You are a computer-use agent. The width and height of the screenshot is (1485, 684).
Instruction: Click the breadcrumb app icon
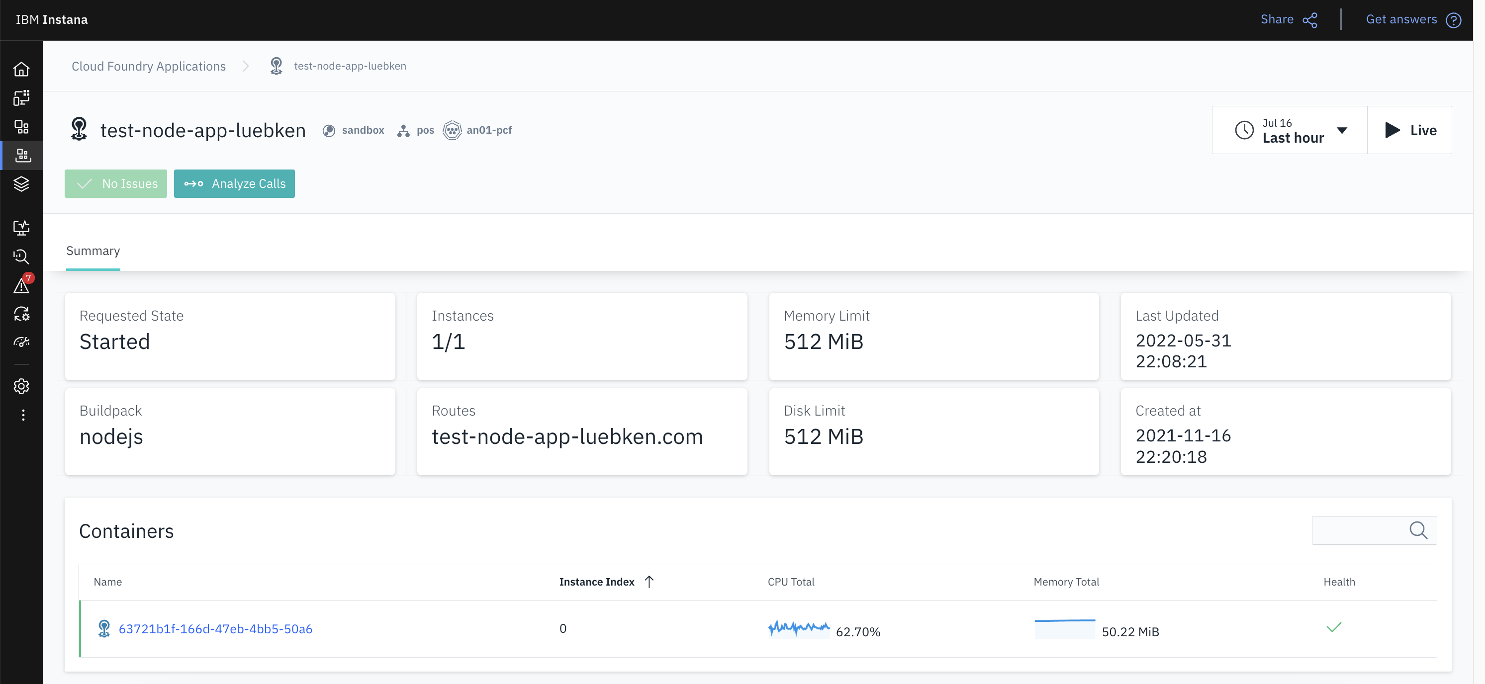pyautogui.click(x=276, y=66)
